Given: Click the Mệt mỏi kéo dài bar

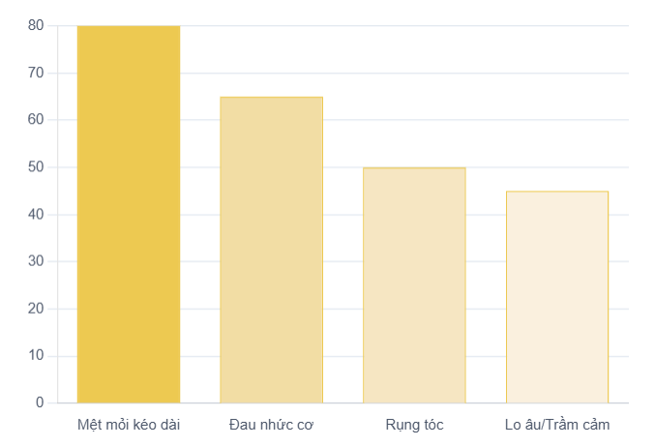Looking at the screenshot, I should coord(129,214).
